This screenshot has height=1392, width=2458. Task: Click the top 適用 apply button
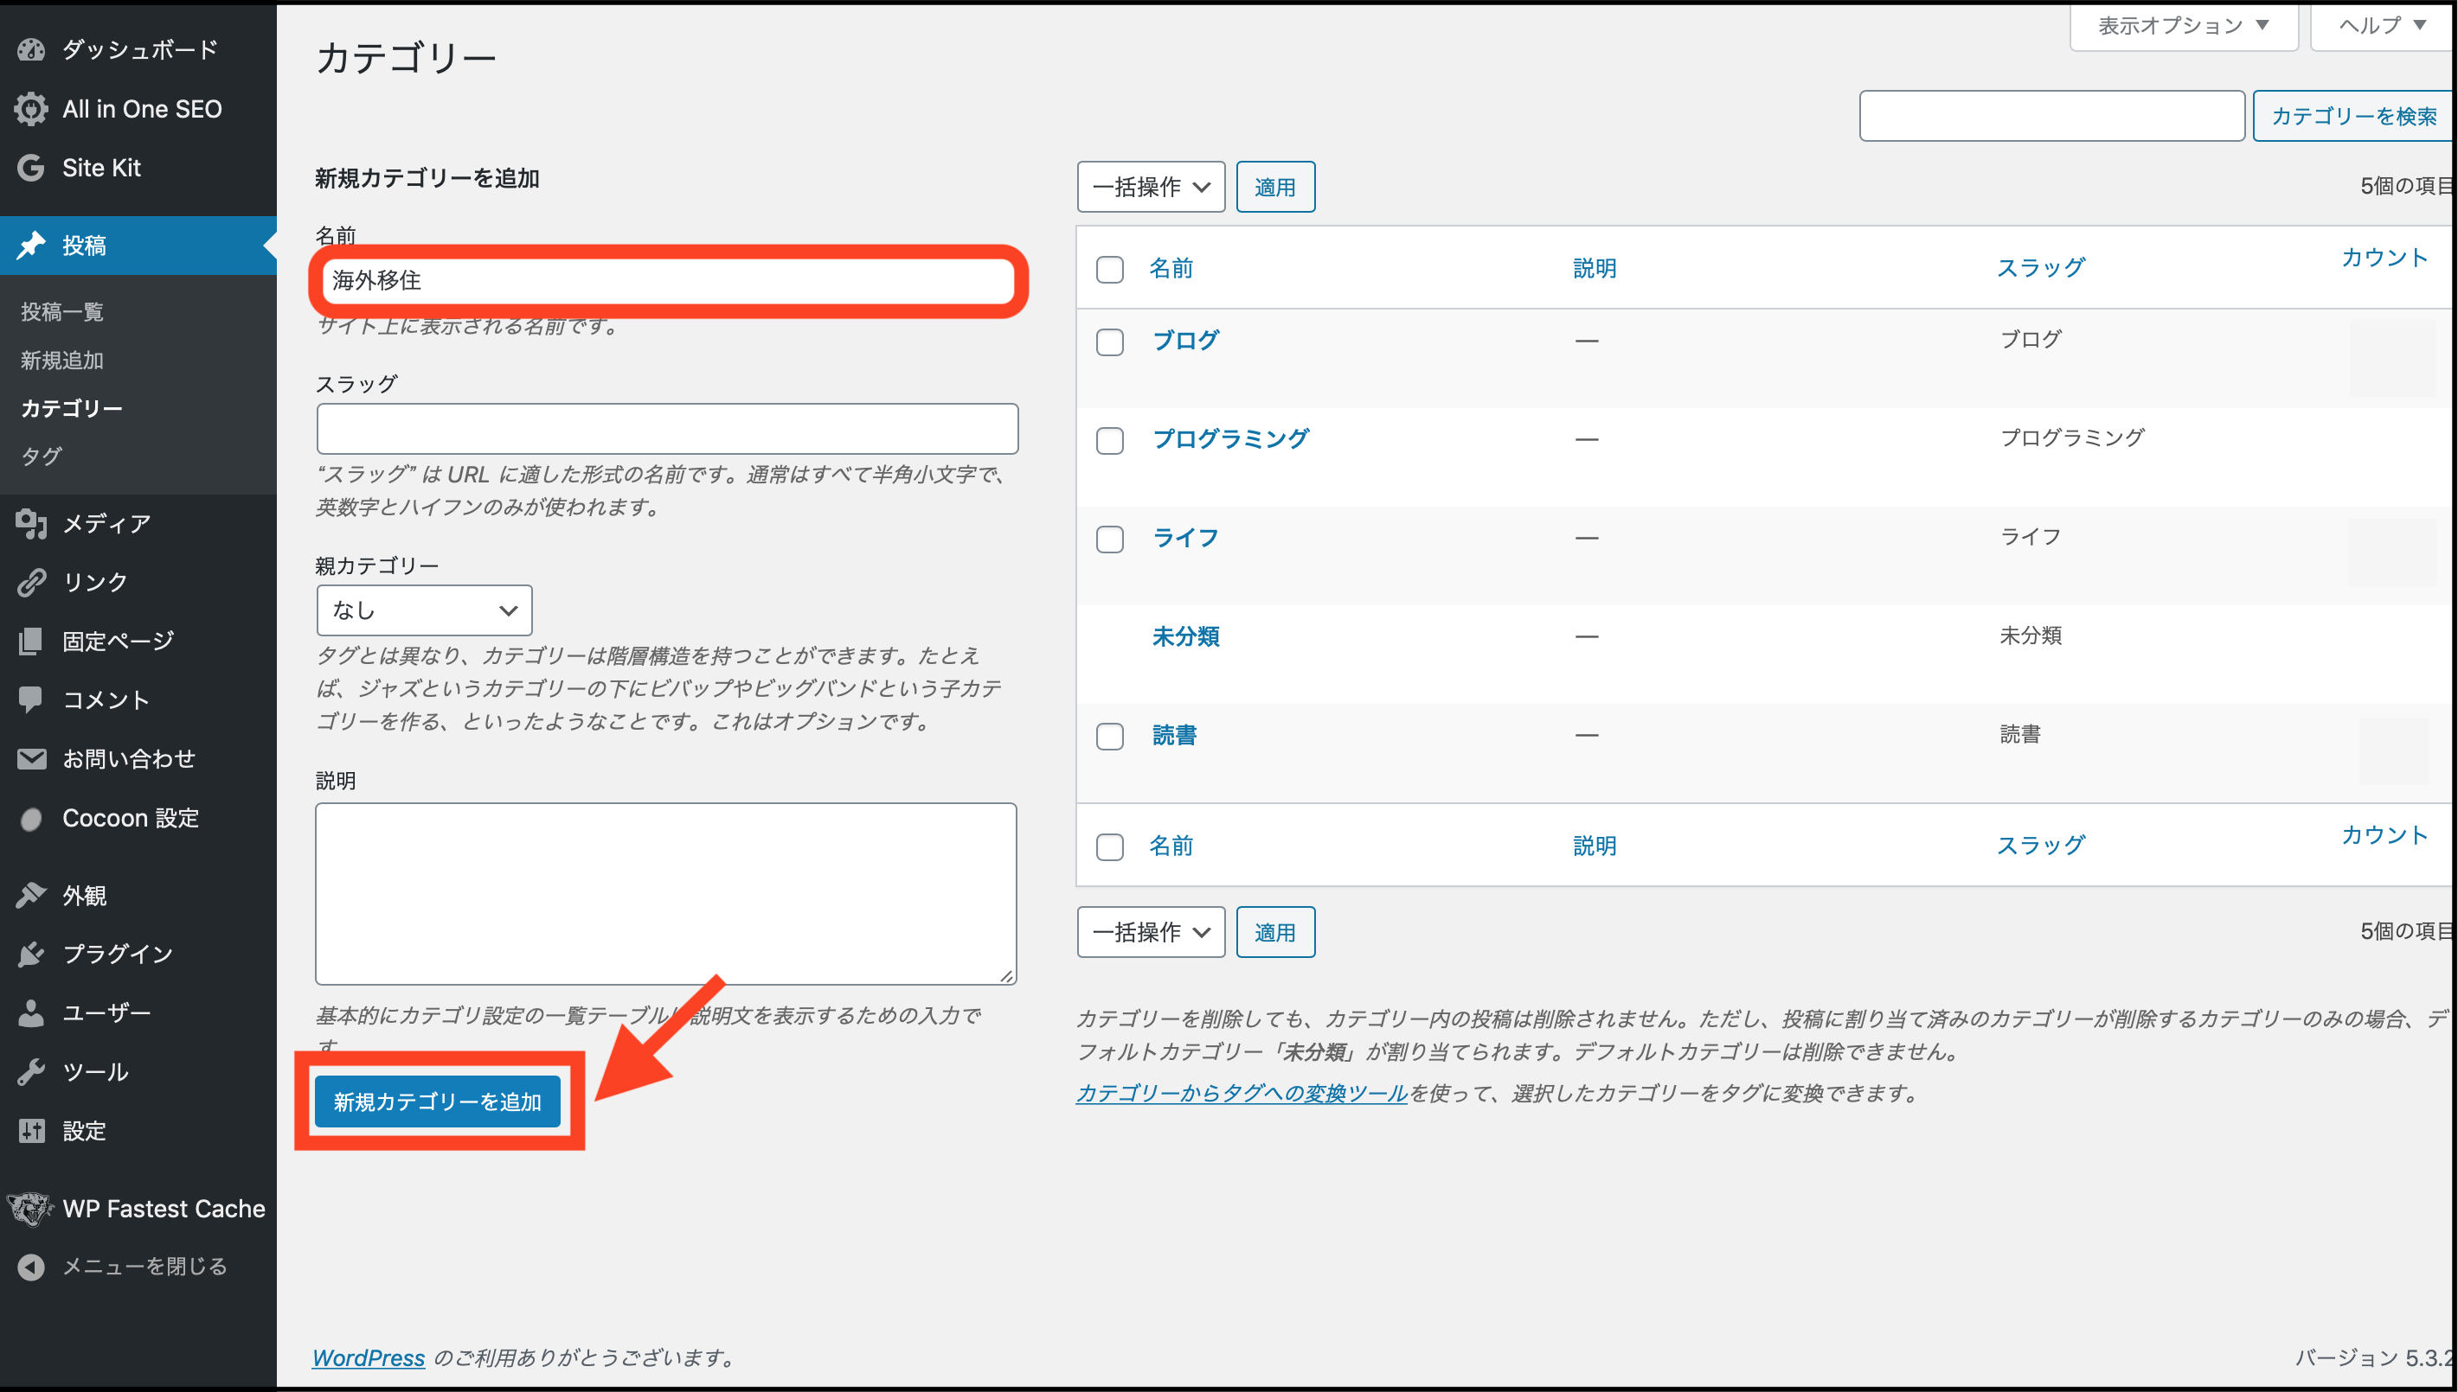click(x=1275, y=187)
